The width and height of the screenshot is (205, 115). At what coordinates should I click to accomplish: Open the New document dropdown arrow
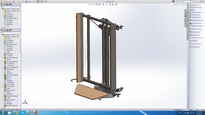pyautogui.click(x=20, y=2)
